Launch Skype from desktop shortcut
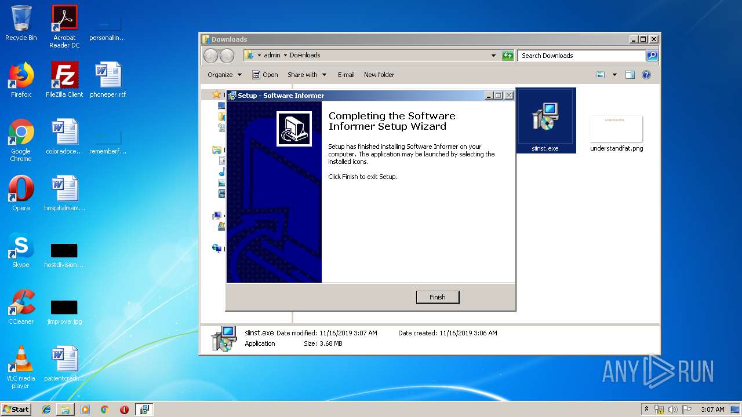742x417 pixels. pyautogui.click(x=21, y=250)
